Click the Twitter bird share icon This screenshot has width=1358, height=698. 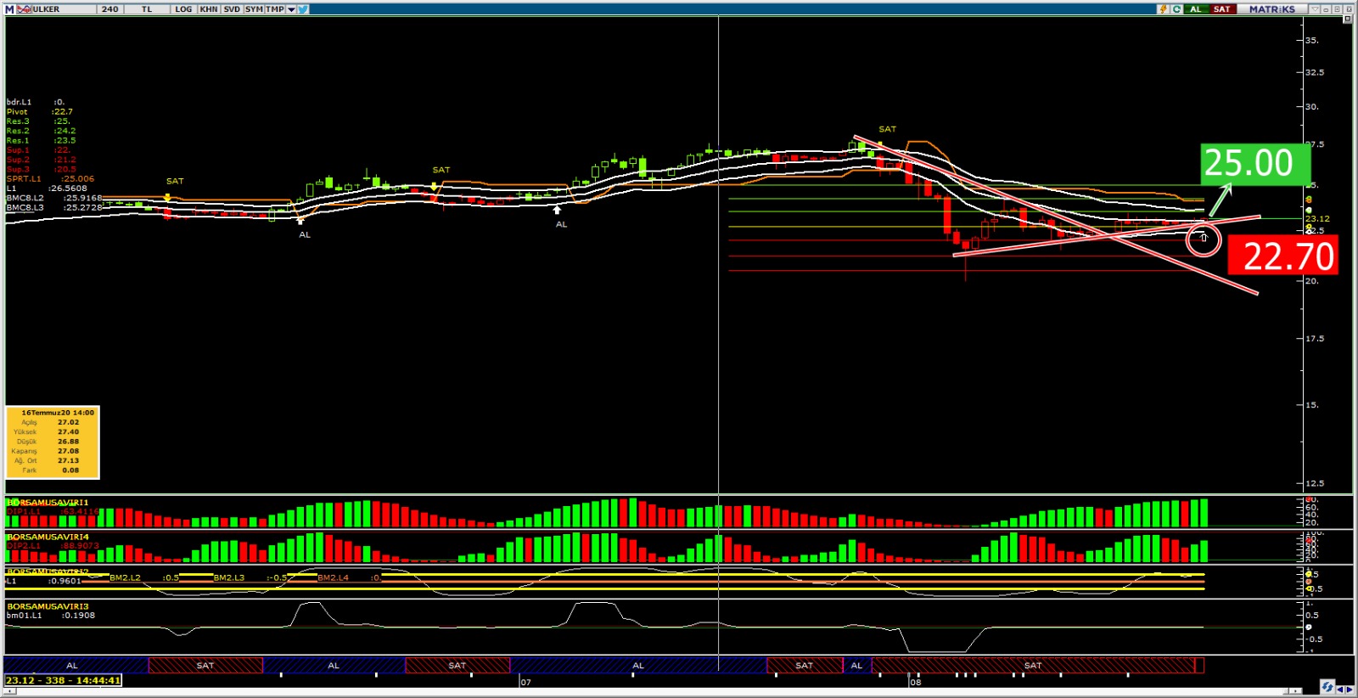point(303,9)
